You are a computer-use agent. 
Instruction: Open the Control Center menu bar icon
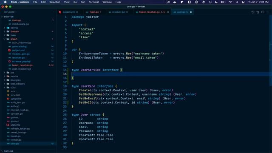coord(243,2)
